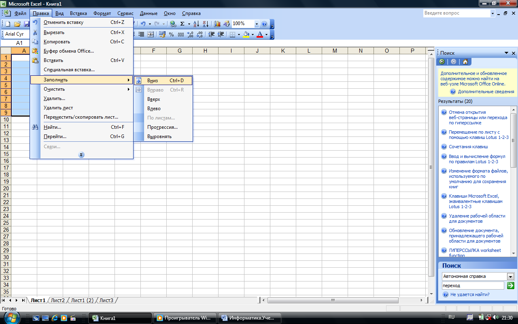Apply thousands separator format (000)

(181, 34)
